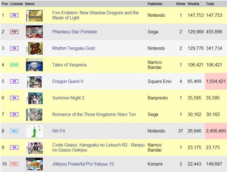
Task: Click the DS console badge for Fire Emblem
Action: click(x=14, y=15)
